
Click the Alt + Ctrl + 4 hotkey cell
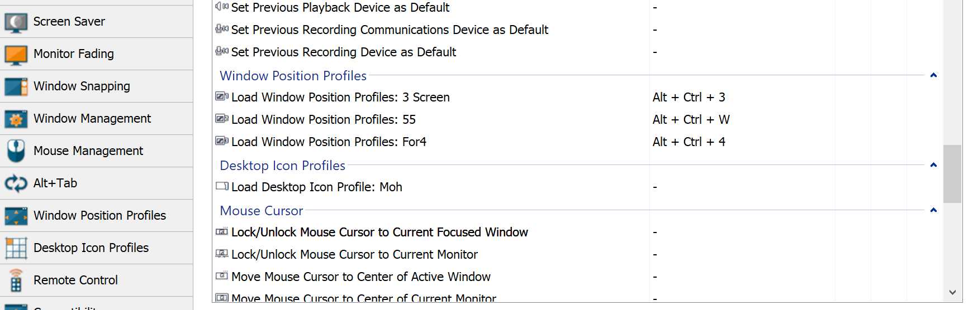point(689,142)
